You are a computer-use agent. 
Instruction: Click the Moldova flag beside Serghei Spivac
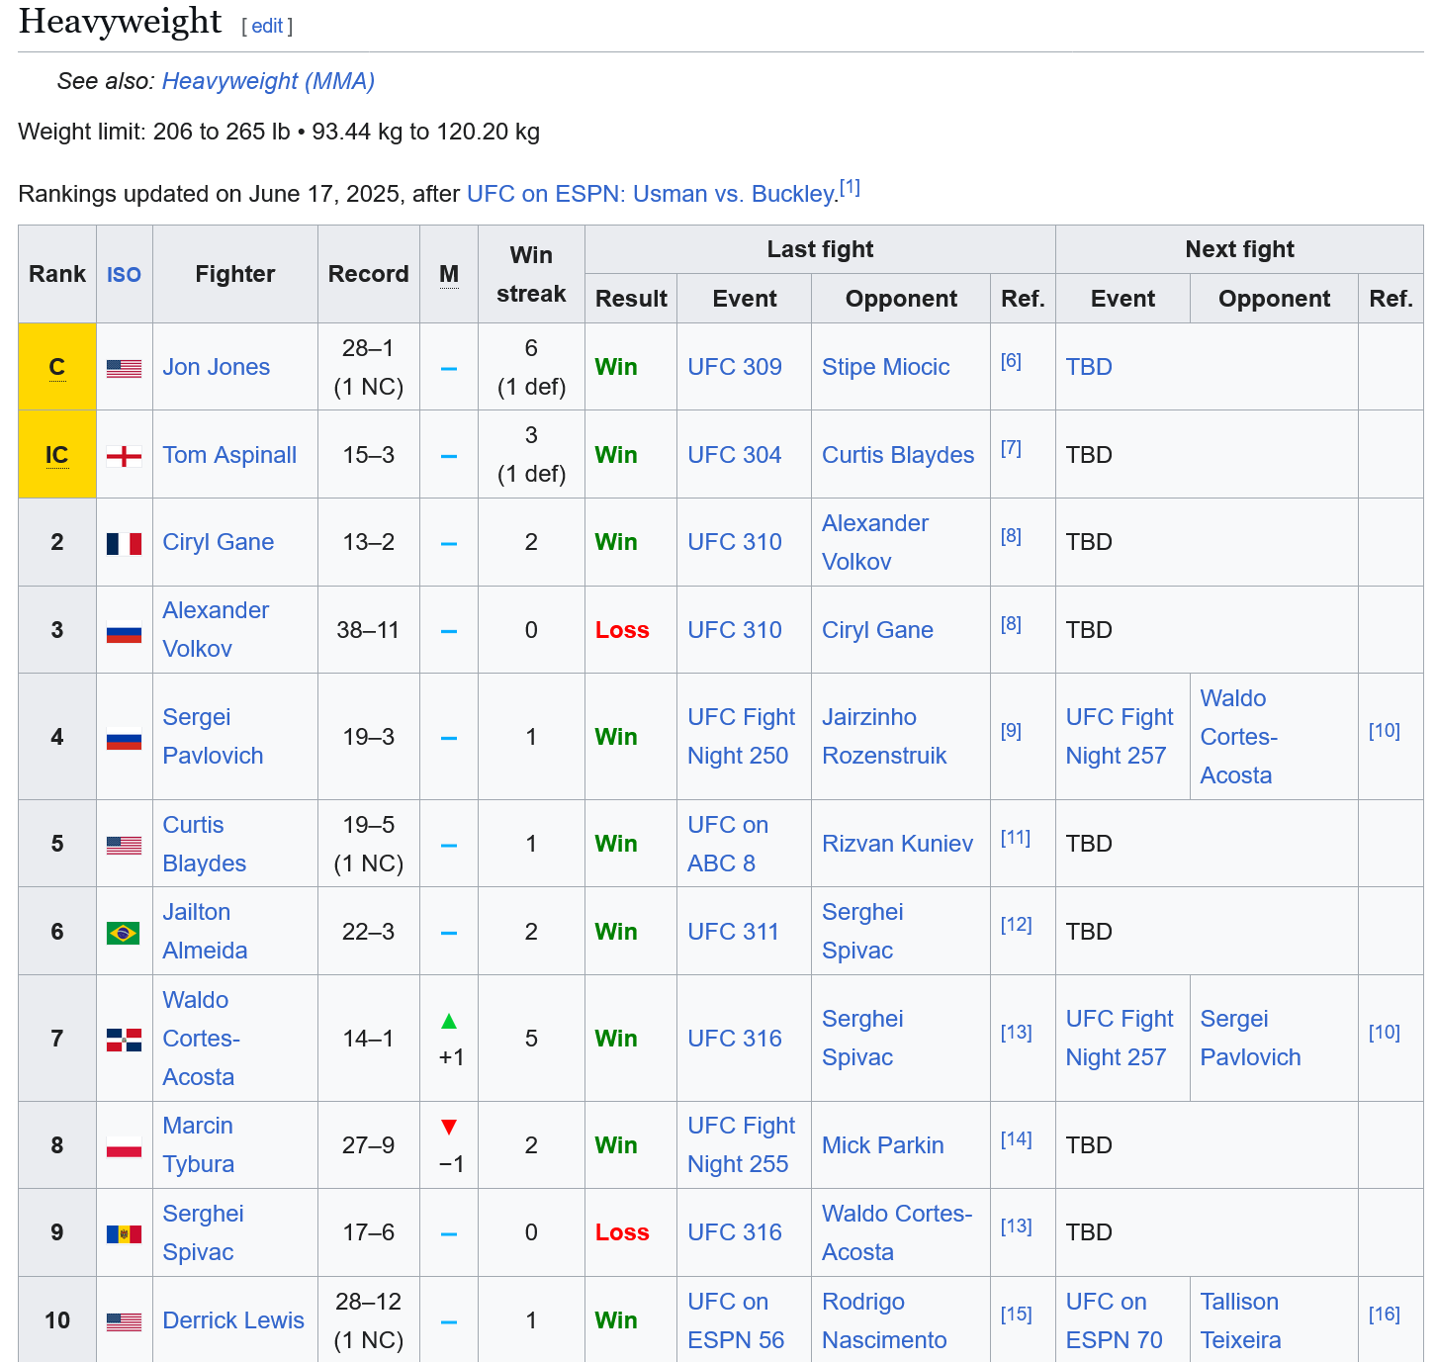pos(124,1233)
